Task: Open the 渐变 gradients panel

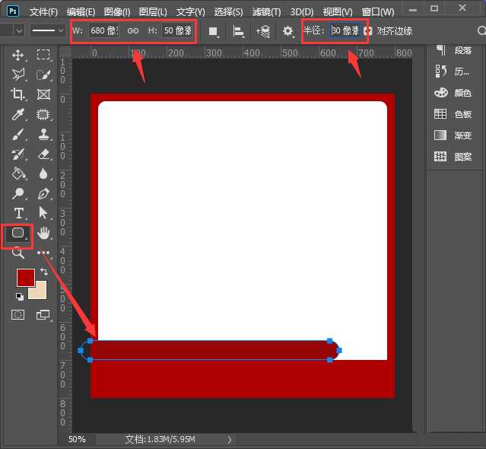Action: [453, 135]
